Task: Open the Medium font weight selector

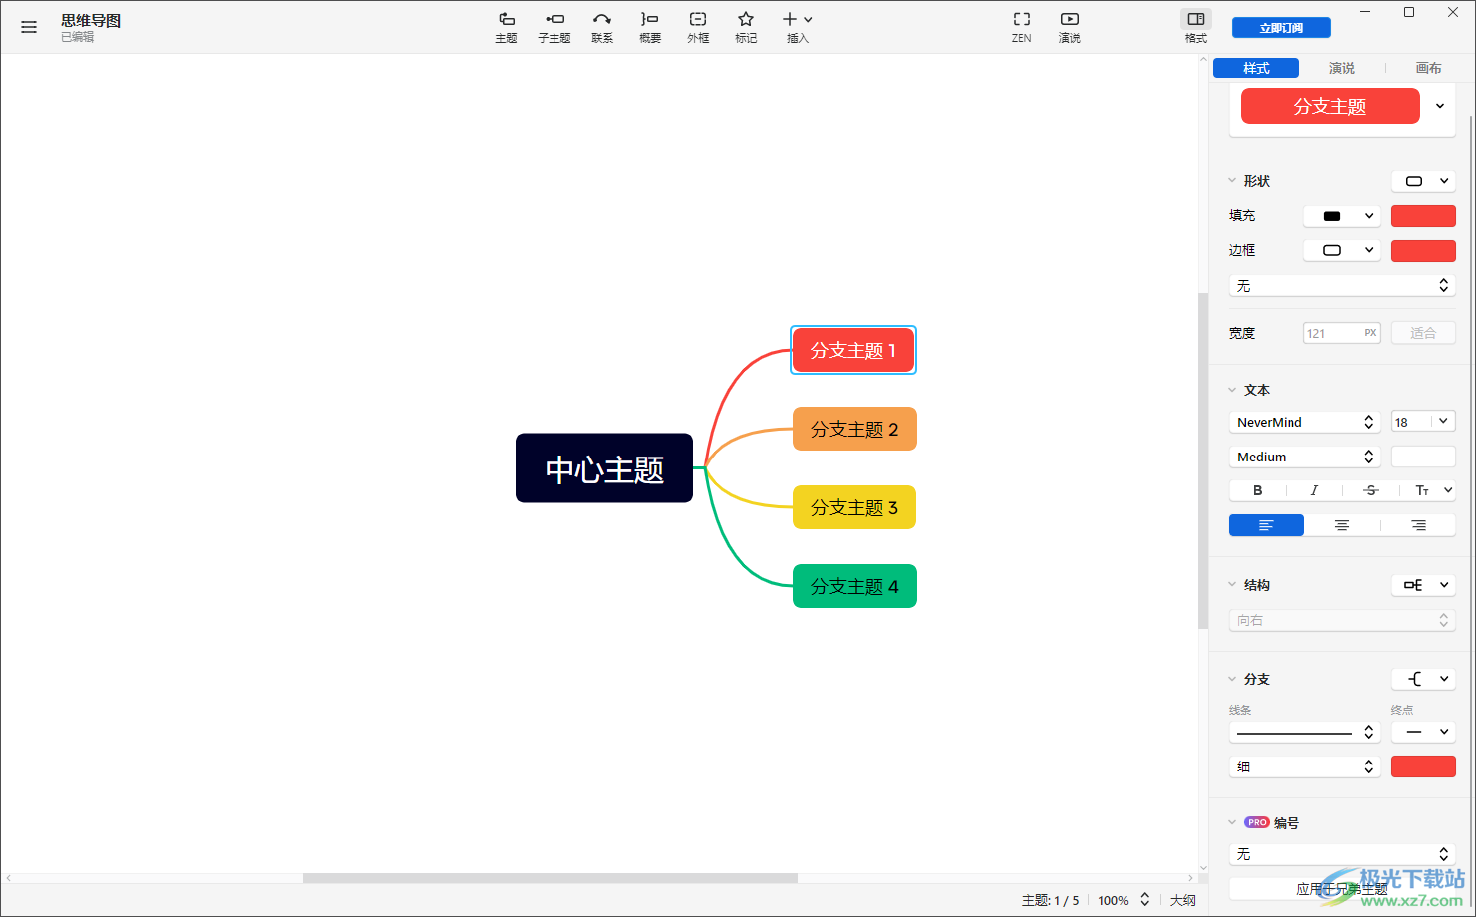Action: (x=1304, y=457)
